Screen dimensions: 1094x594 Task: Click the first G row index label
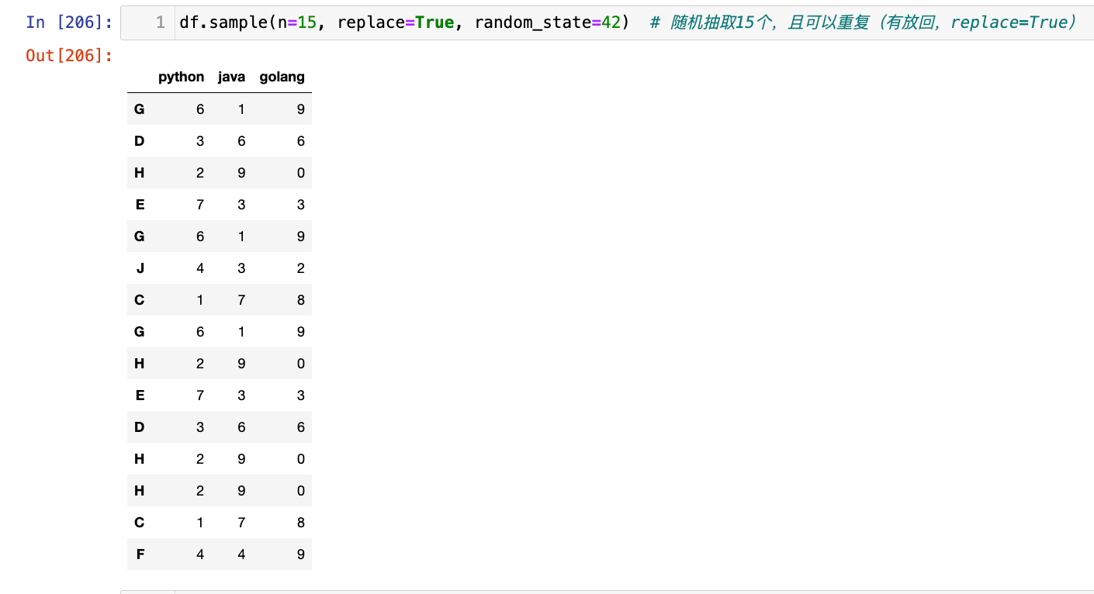click(140, 109)
